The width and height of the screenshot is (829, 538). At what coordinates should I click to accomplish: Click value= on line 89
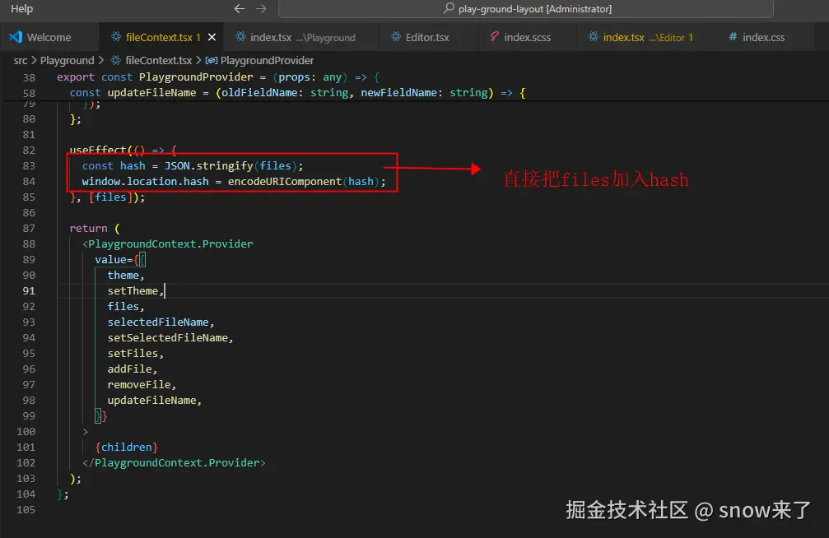pos(114,259)
